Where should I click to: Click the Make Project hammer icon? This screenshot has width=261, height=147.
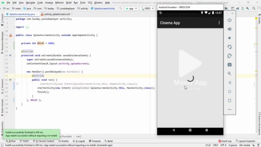pyautogui.click(x=121, y=8)
